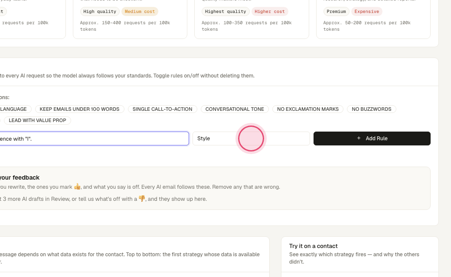Click the plus icon in Add Rule

click(359, 138)
